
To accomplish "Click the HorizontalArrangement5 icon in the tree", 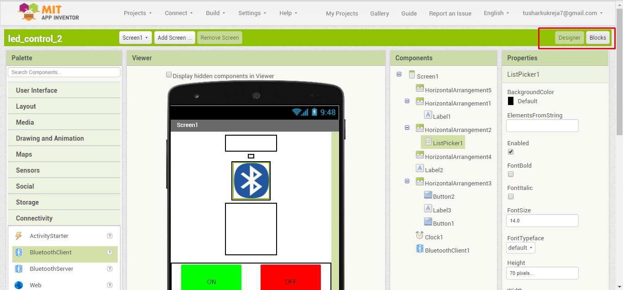I will click(420, 89).
